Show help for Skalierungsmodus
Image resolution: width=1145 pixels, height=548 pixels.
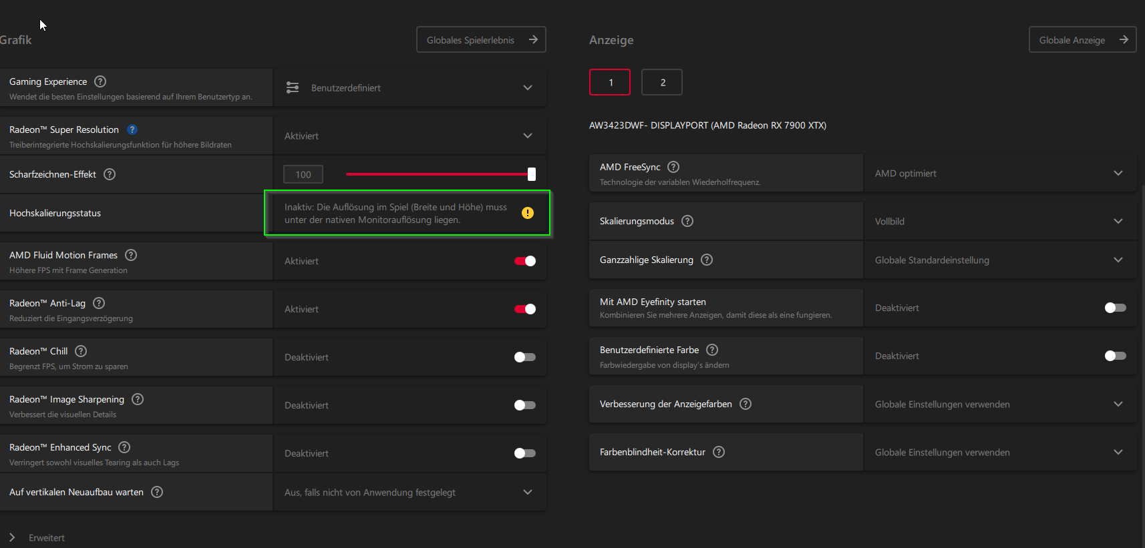(687, 221)
